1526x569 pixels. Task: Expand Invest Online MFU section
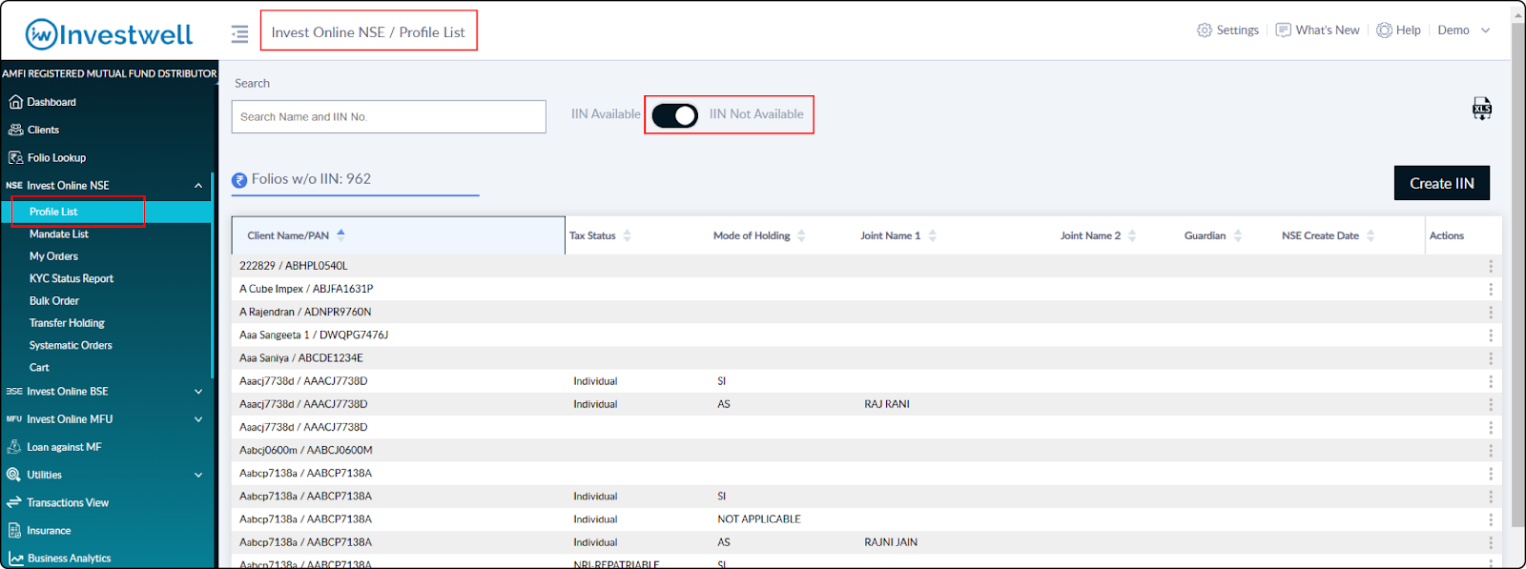pyautogui.click(x=198, y=419)
